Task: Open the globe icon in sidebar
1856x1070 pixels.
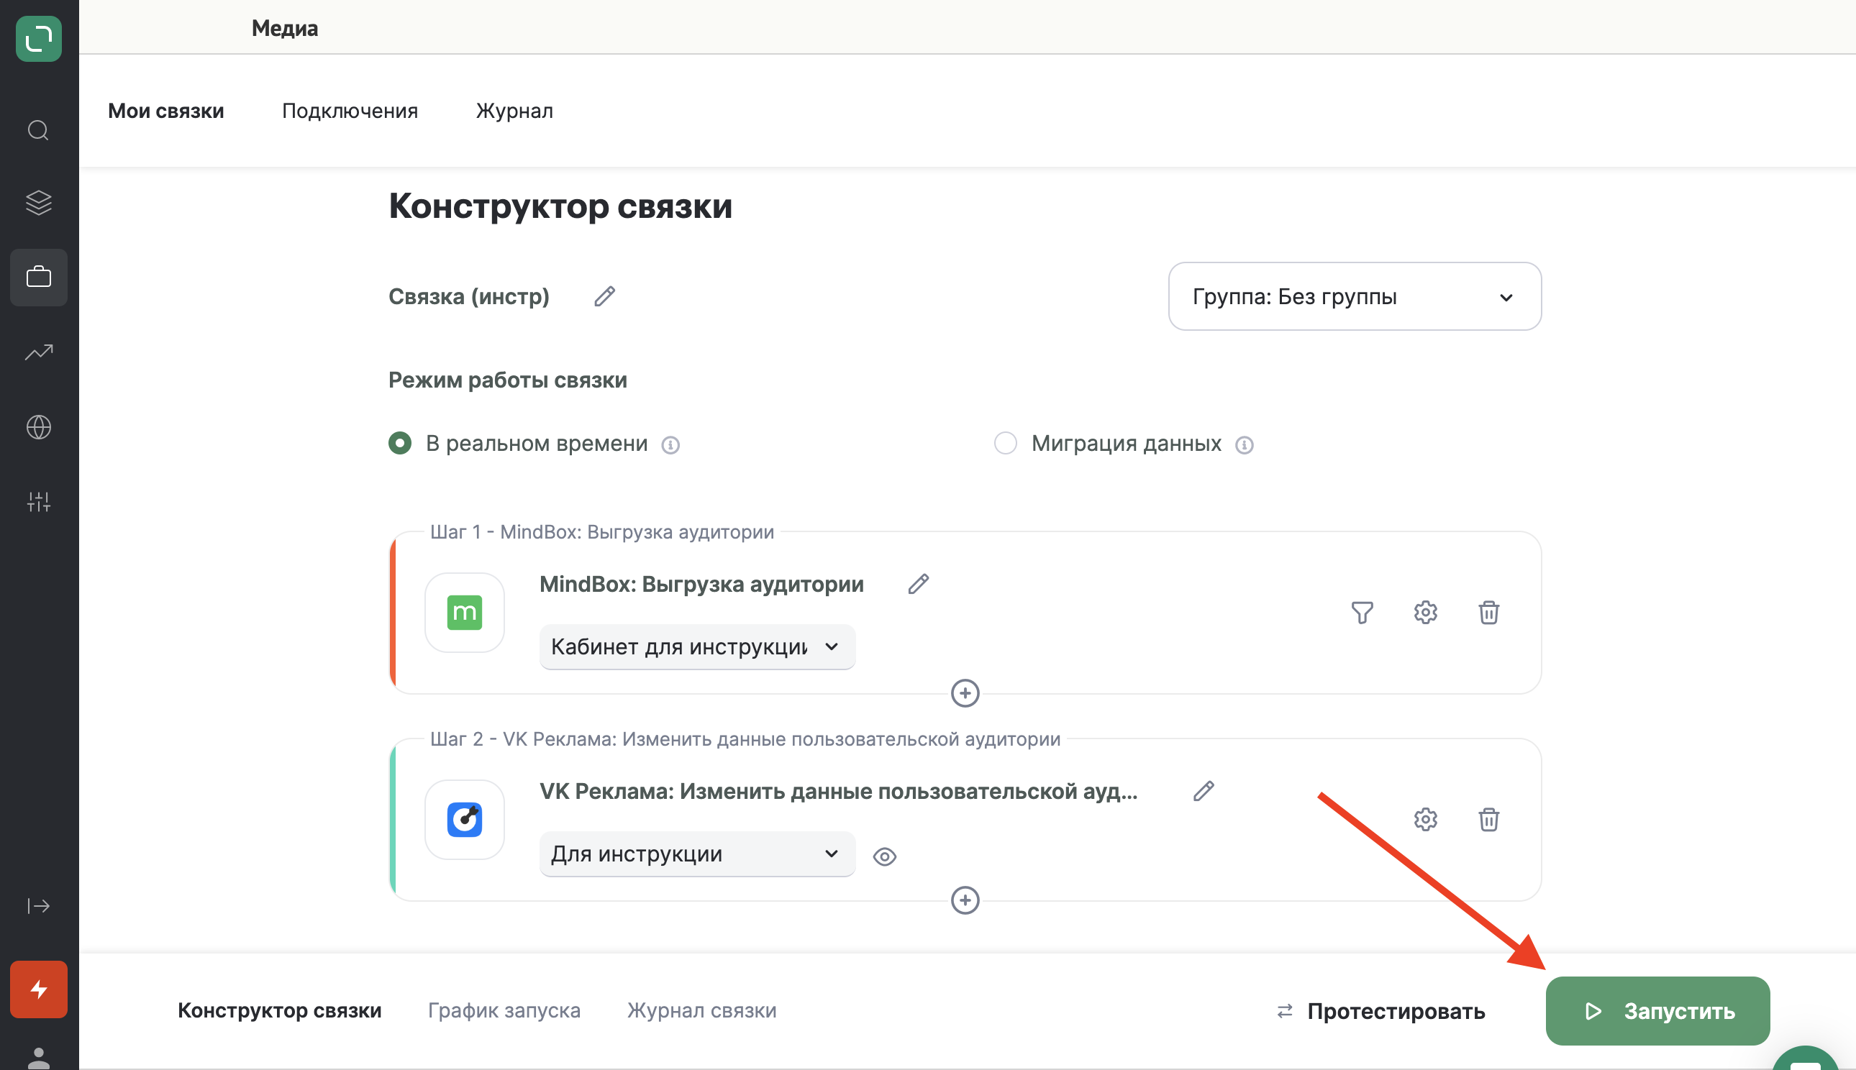Action: (38, 427)
